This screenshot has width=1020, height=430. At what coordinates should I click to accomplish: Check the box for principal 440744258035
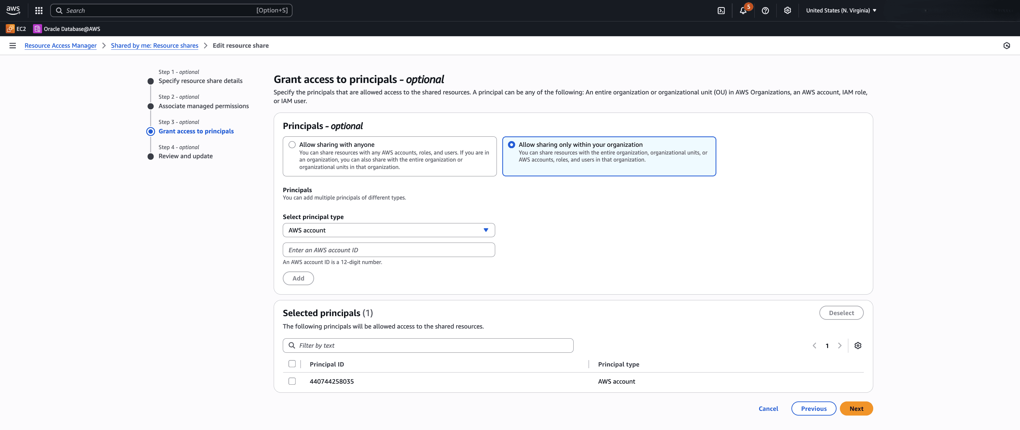(x=292, y=381)
